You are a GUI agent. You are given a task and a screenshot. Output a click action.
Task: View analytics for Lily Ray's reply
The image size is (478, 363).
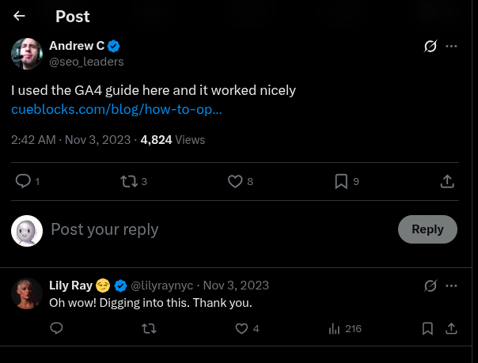click(x=335, y=328)
